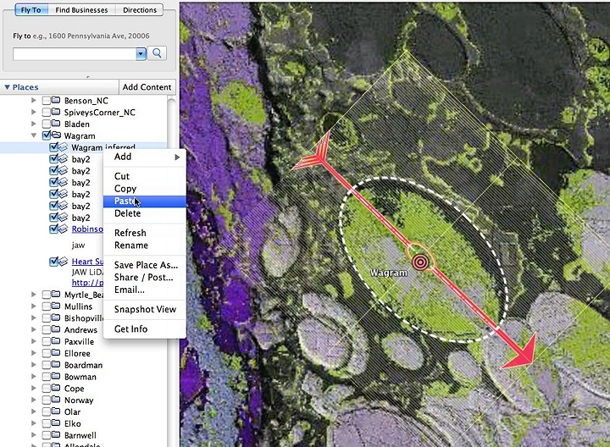Click the Benson_NC folder icon
Image resolution: width=610 pixels, height=447 pixels.
56,100
